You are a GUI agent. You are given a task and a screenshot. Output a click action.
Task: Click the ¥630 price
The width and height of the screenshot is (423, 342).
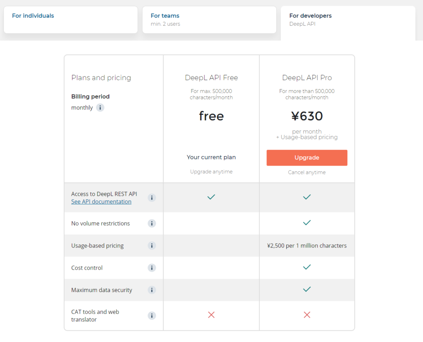coord(307,116)
